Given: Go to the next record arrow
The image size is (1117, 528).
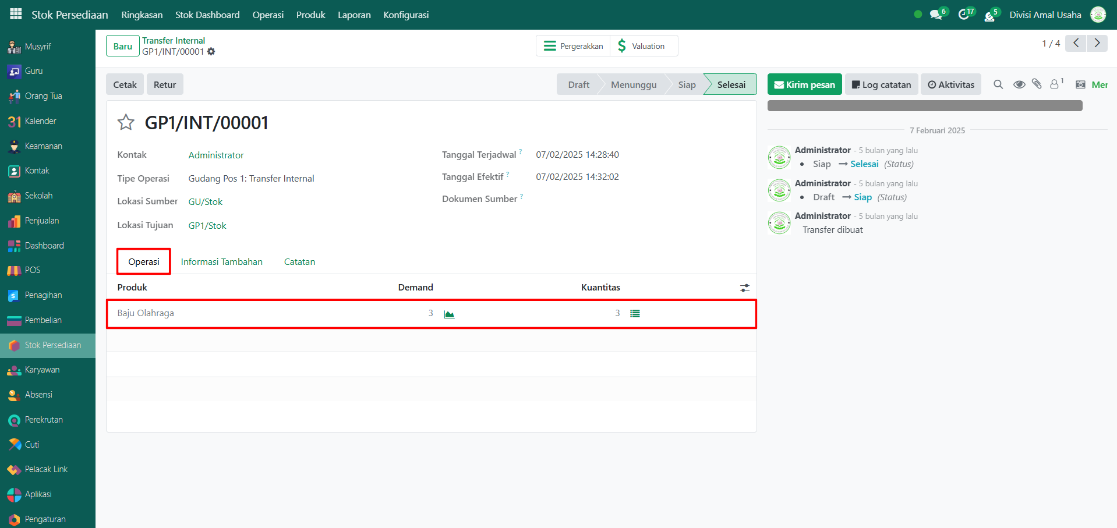Looking at the screenshot, I should [x=1097, y=43].
